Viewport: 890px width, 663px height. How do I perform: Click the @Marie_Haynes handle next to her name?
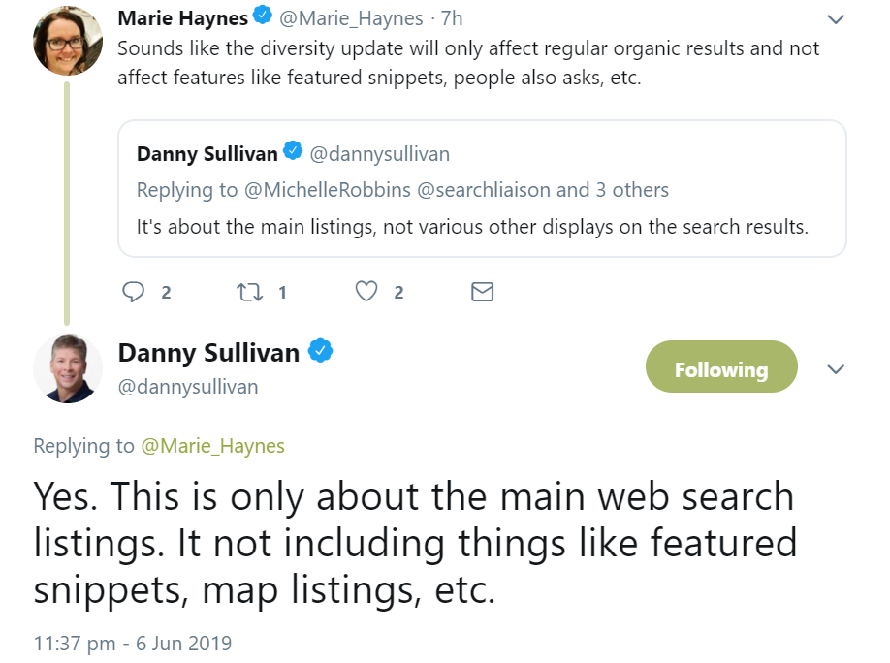click(352, 18)
